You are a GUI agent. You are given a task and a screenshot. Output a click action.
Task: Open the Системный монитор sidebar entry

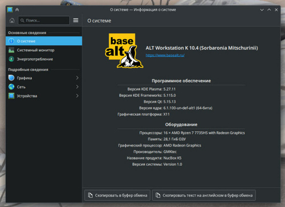[x=44, y=50]
